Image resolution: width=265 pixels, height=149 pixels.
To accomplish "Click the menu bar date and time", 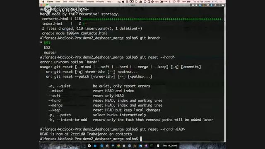I will (202, 2).
